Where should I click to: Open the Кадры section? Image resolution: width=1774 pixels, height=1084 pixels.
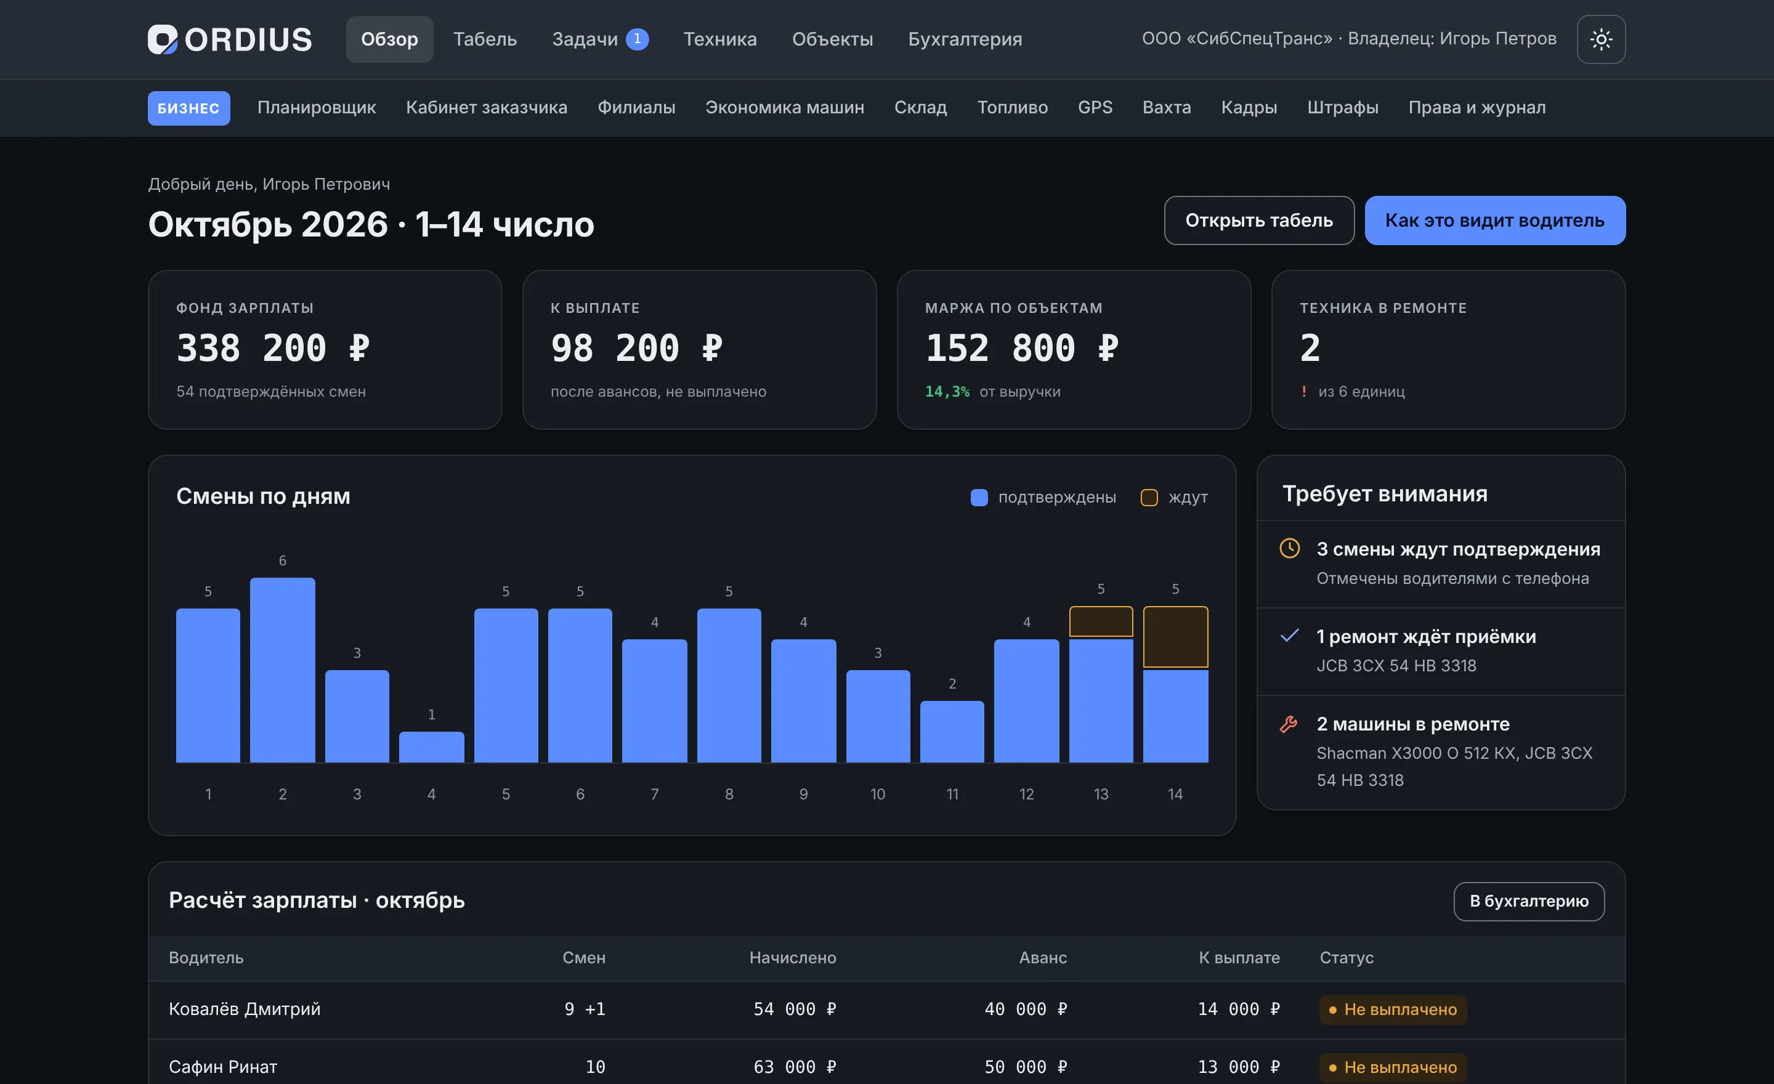(1249, 107)
